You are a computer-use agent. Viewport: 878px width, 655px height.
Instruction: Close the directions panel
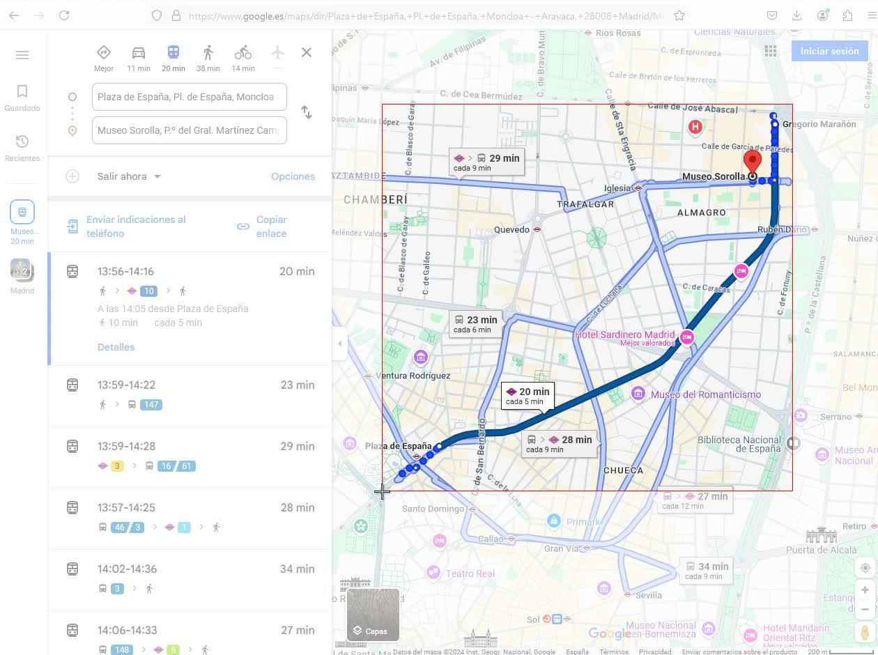307,52
